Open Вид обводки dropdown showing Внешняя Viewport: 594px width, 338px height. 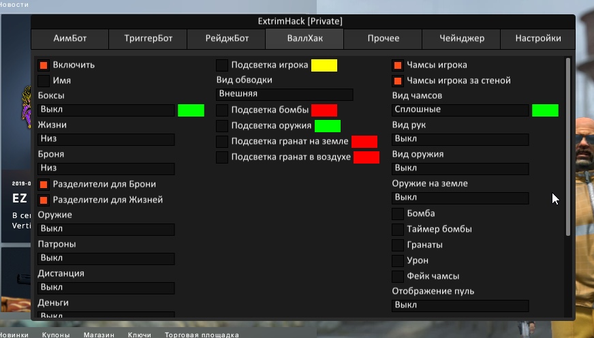click(285, 94)
